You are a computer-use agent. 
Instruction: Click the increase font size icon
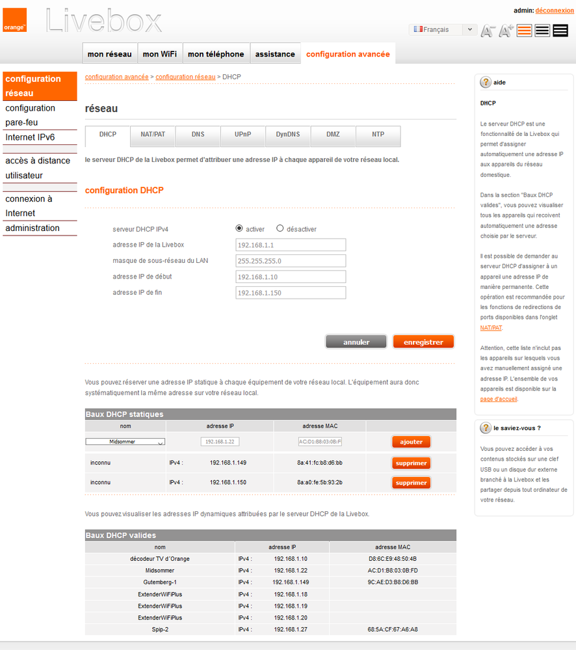pos(506,30)
